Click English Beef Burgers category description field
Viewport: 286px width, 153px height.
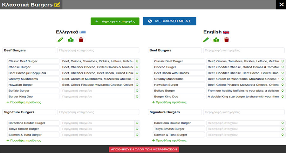[244, 50]
